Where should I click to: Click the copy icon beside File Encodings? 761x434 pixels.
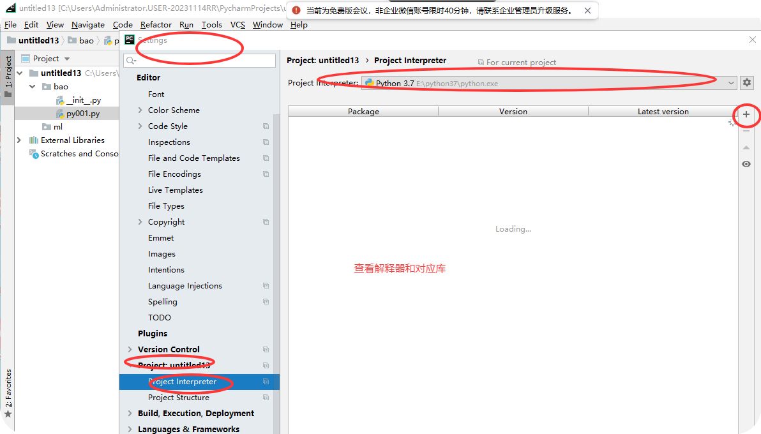pos(266,174)
